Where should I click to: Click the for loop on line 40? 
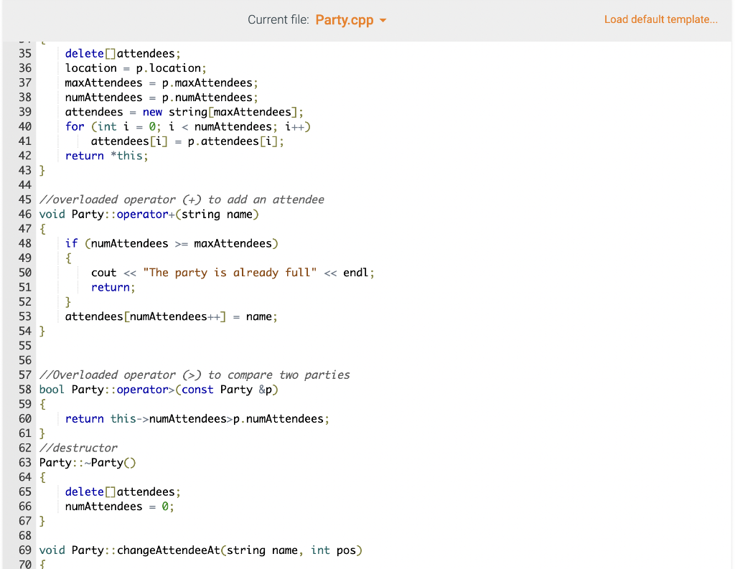[x=187, y=126]
